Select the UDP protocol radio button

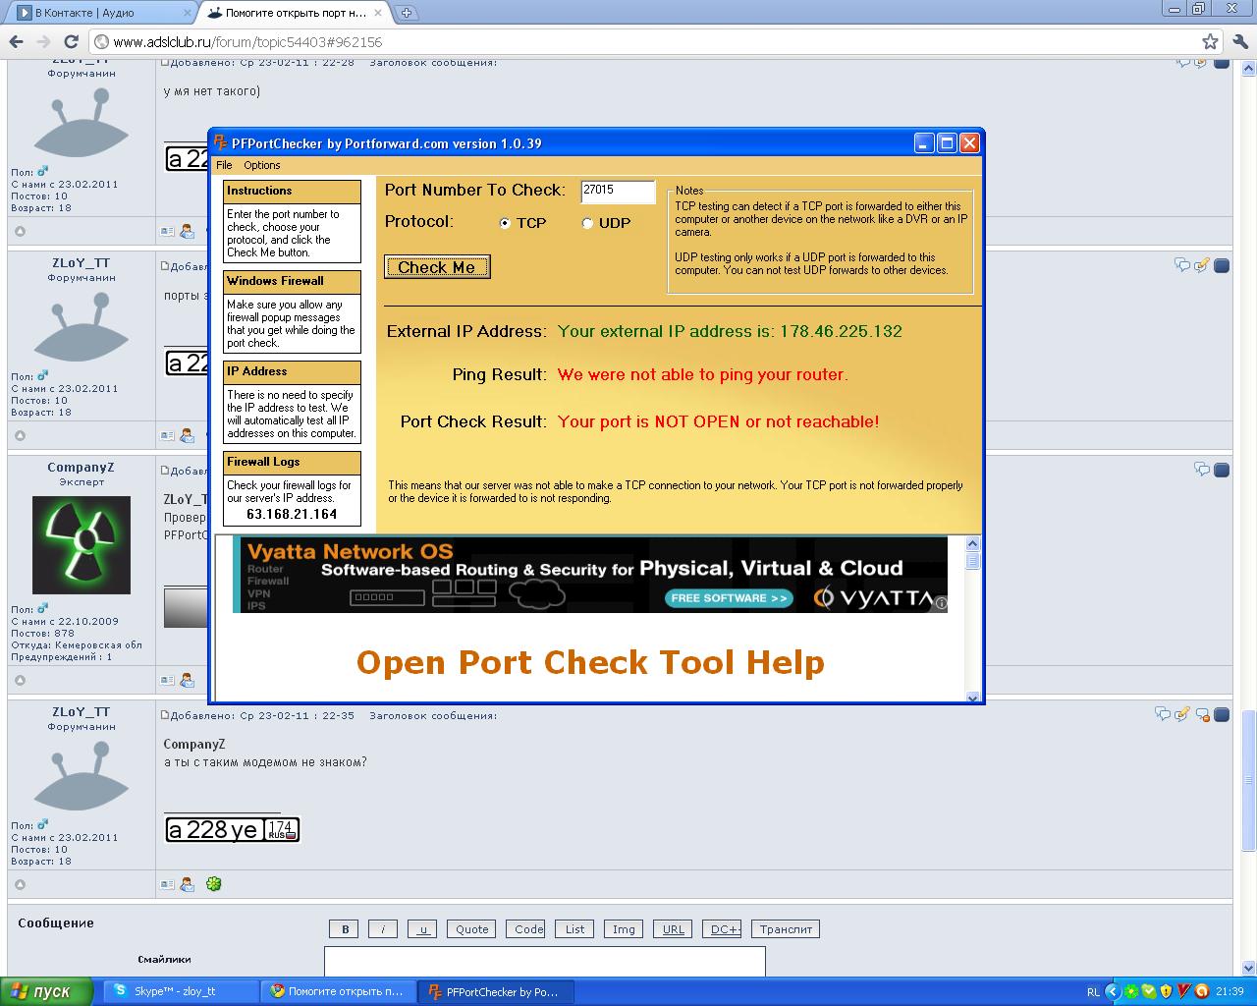[587, 223]
